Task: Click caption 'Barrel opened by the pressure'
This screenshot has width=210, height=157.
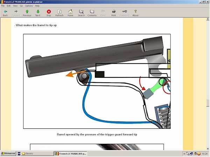Action: click(x=97, y=134)
